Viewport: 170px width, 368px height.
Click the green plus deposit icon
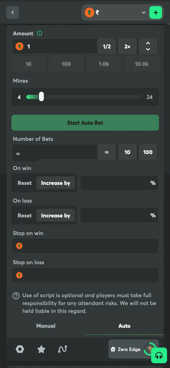click(x=156, y=12)
